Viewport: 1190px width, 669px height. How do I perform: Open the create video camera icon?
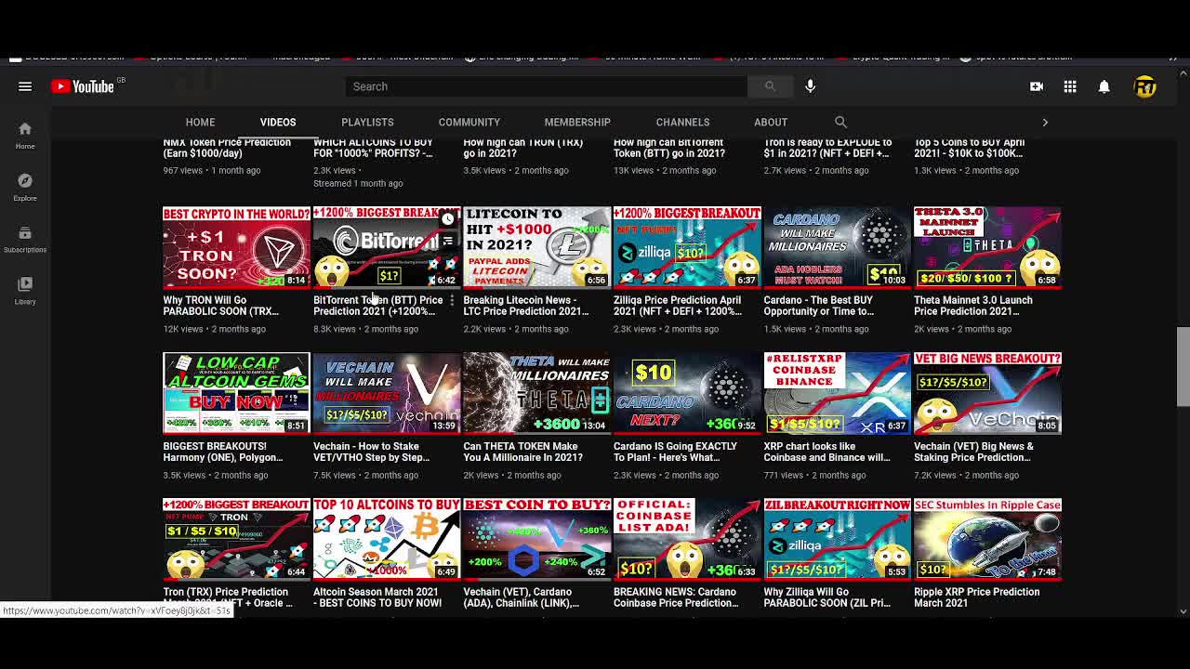(1037, 86)
